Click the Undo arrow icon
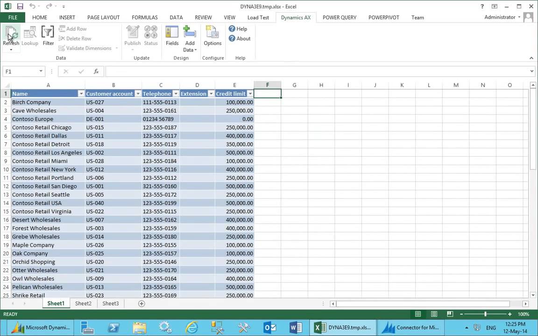Viewport: 538px width, 336px height. click(32, 6)
